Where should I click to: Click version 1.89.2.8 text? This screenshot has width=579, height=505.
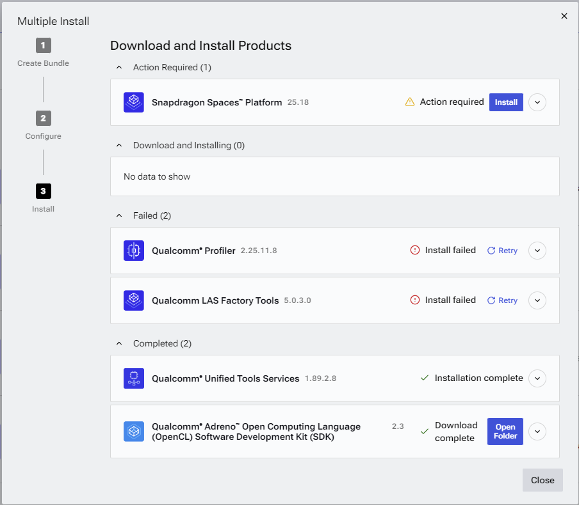(320, 378)
